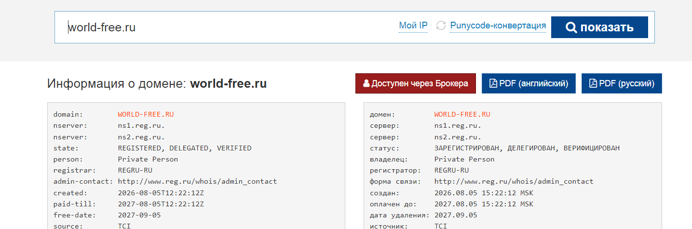Viewport: 692px width, 229px height.
Task: Select ns1.reg.ru. in the nserver row
Action: [x=141, y=126]
